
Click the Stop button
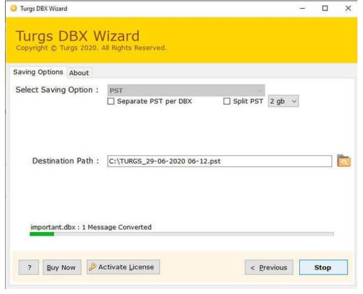point(323,267)
